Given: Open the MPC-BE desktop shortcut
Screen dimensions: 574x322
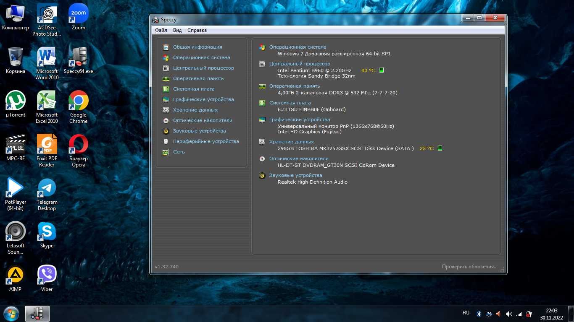Looking at the screenshot, I should pos(16,148).
